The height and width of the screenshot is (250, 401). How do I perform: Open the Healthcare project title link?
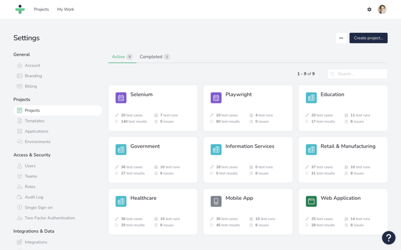[x=144, y=198]
